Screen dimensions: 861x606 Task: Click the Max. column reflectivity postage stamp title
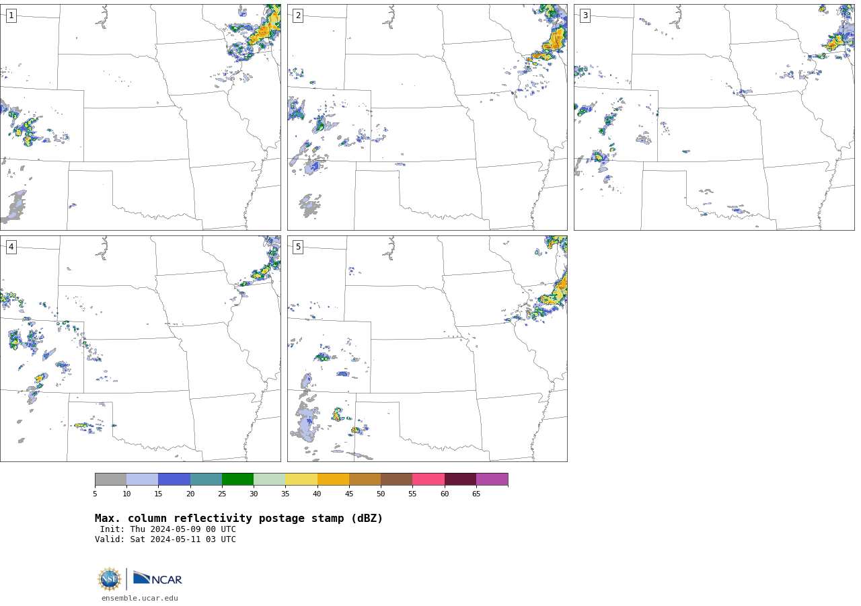tap(239, 519)
